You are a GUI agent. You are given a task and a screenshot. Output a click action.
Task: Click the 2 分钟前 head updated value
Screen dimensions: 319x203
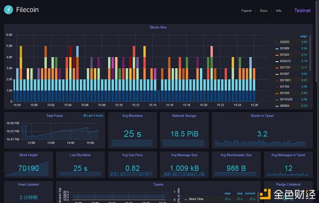pyautogui.click(x=29, y=197)
